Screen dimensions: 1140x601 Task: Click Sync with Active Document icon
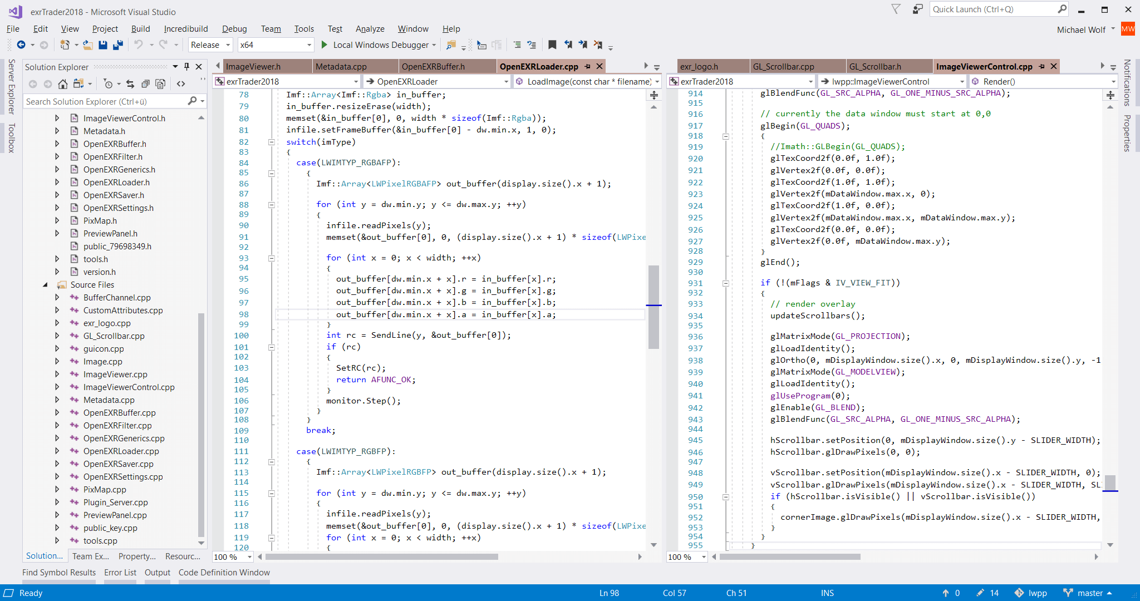coord(130,84)
